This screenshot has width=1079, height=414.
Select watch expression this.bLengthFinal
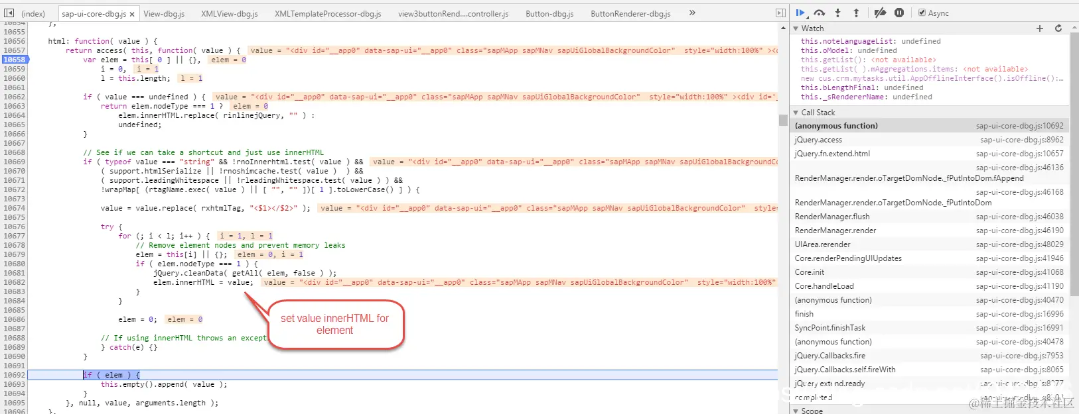point(862,87)
